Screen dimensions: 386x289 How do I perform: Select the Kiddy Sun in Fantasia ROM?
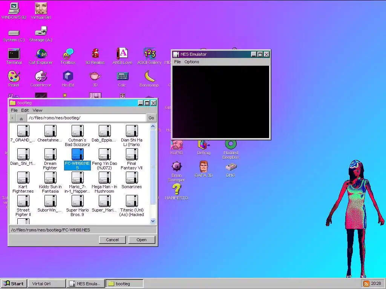click(x=50, y=183)
